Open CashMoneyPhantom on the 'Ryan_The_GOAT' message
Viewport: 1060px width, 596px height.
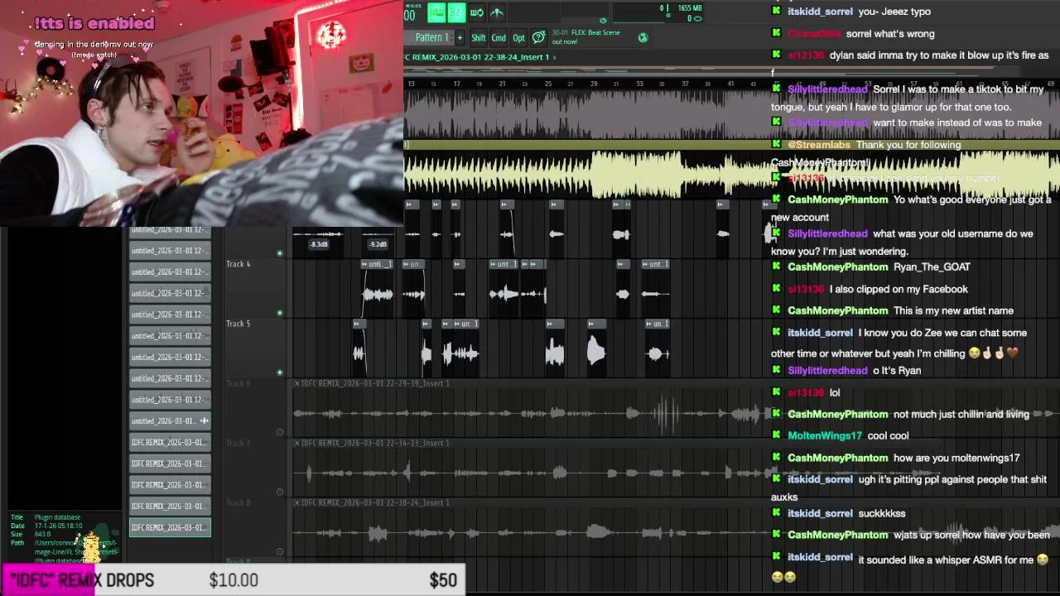pos(837,267)
